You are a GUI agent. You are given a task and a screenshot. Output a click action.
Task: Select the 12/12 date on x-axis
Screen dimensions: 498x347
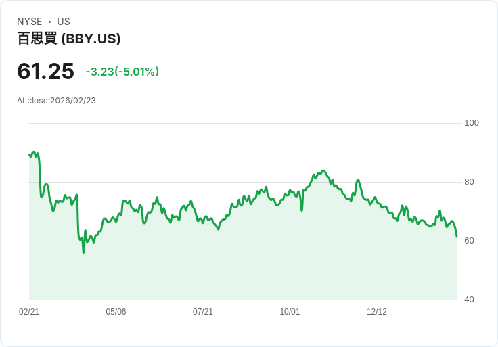pyautogui.click(x=377, y=312)
